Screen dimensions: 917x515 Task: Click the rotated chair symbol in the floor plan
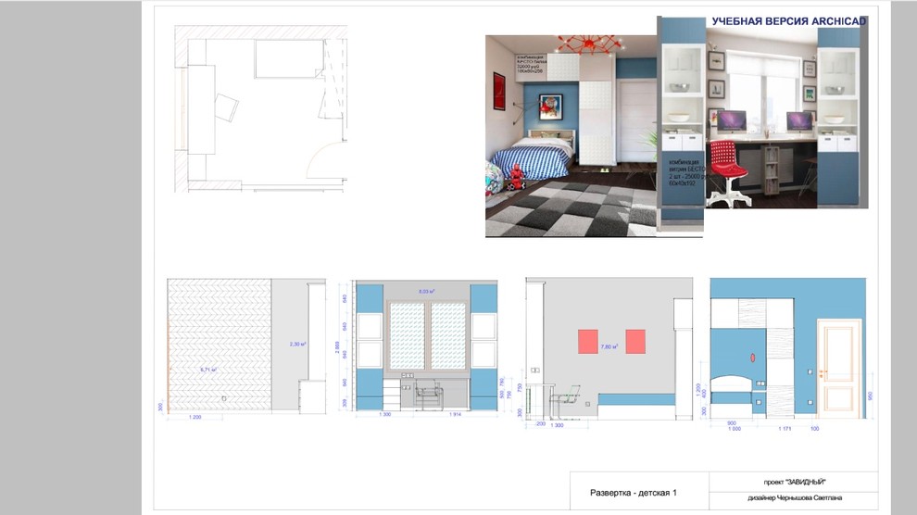(x=227, y=105)
